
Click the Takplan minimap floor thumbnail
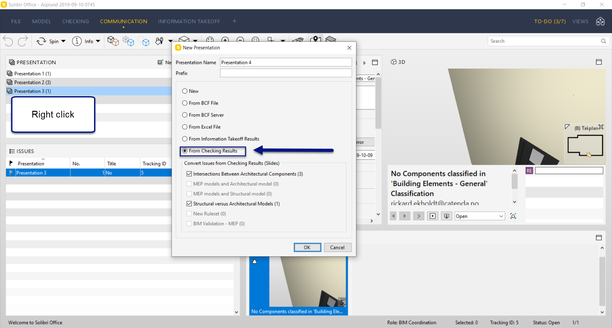585,146
